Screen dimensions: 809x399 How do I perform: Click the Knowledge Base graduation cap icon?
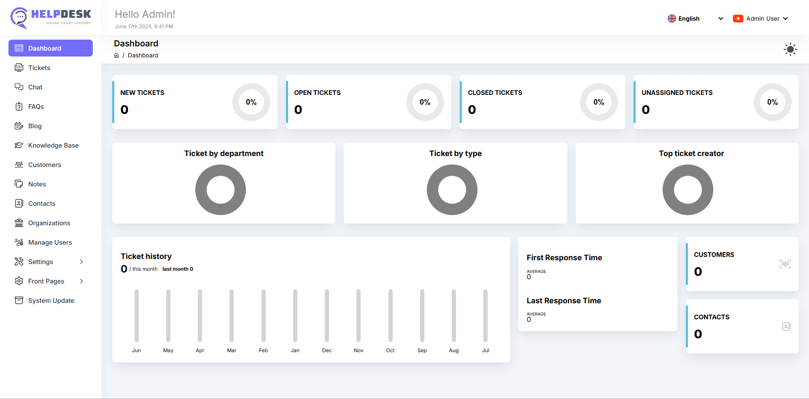point(19,145)
